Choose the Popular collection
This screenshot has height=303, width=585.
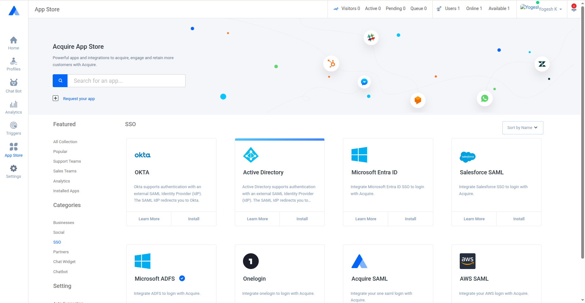tap(60, 152)
